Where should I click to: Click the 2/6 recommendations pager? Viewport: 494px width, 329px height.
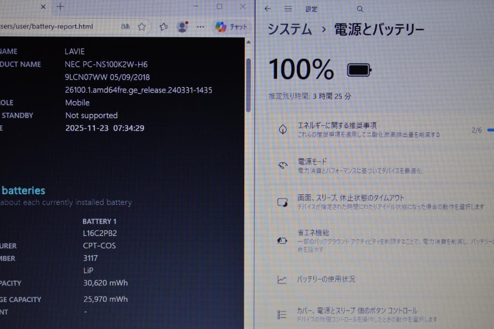[x=477, y=129]
